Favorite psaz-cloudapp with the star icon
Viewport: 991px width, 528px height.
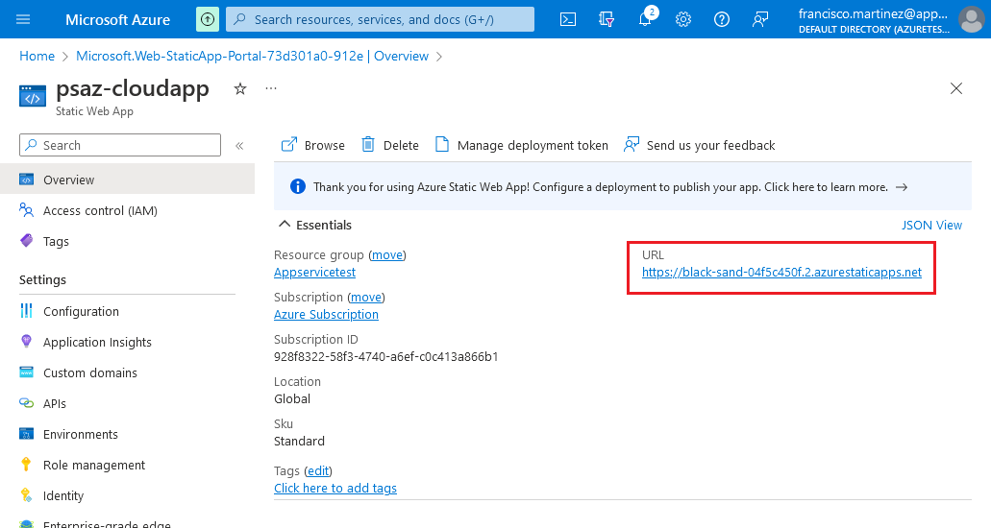pos(240,88)
